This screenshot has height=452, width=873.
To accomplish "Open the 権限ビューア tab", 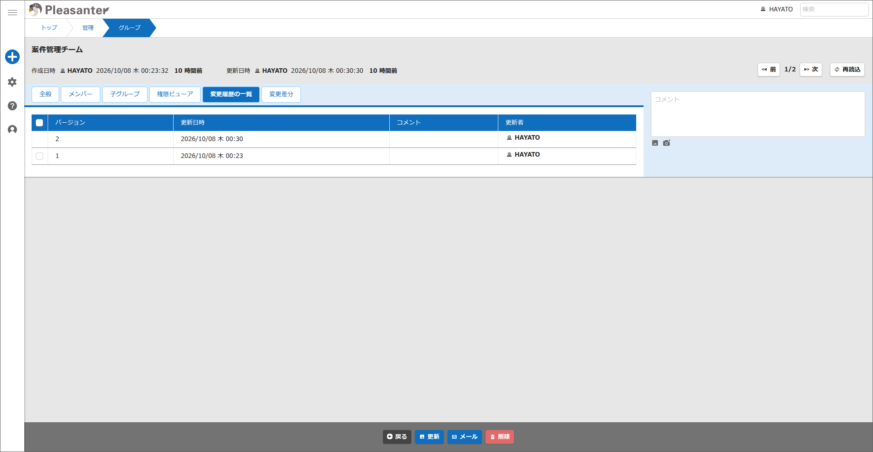I will click(175, 94).
